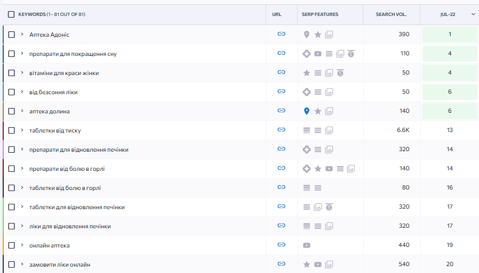This screenshot has width=479, height=273.
Task: Open URL link for таблетки від тиску
Action: [x=281, y=130]
